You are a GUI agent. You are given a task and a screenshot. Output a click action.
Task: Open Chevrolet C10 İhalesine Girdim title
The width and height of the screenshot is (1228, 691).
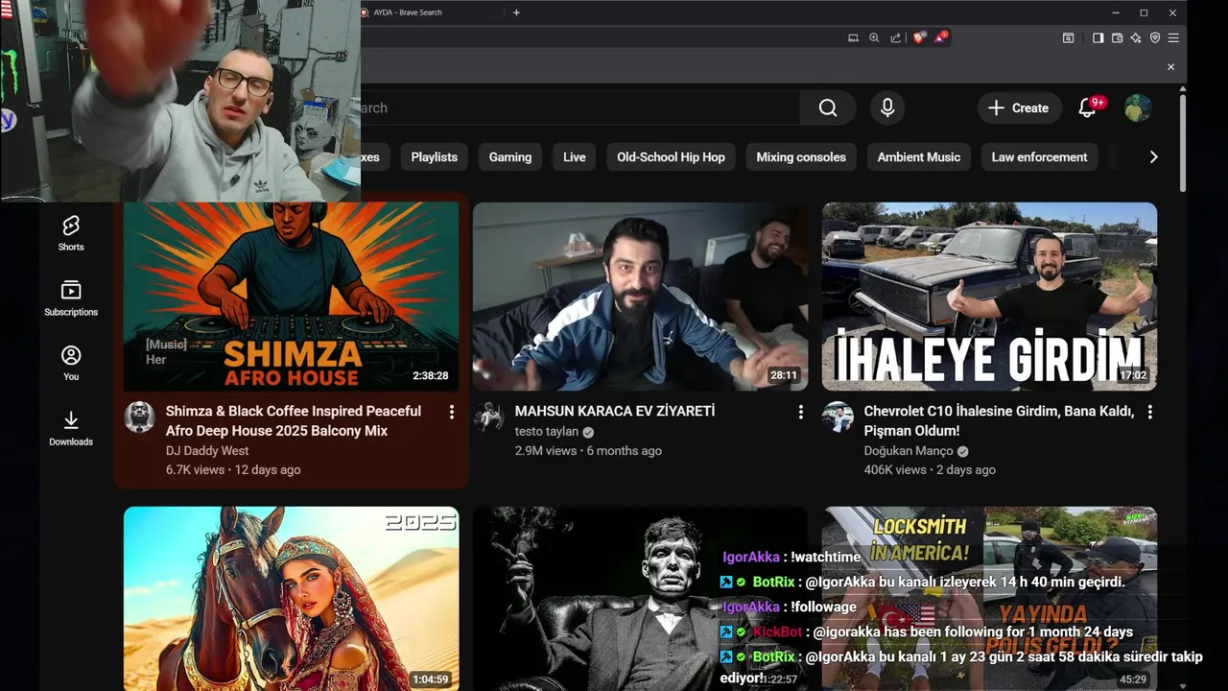999,421
